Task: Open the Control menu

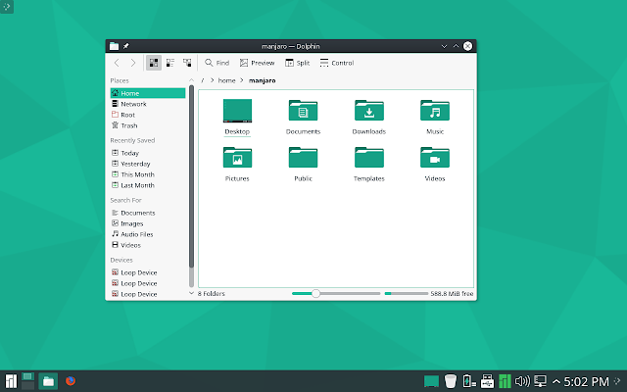Action: click(337, 63)
